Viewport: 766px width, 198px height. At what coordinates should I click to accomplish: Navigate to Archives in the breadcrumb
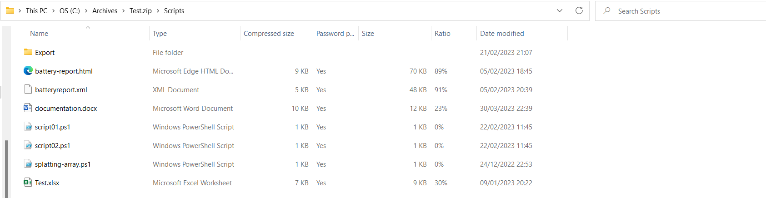tap(105, 11)
